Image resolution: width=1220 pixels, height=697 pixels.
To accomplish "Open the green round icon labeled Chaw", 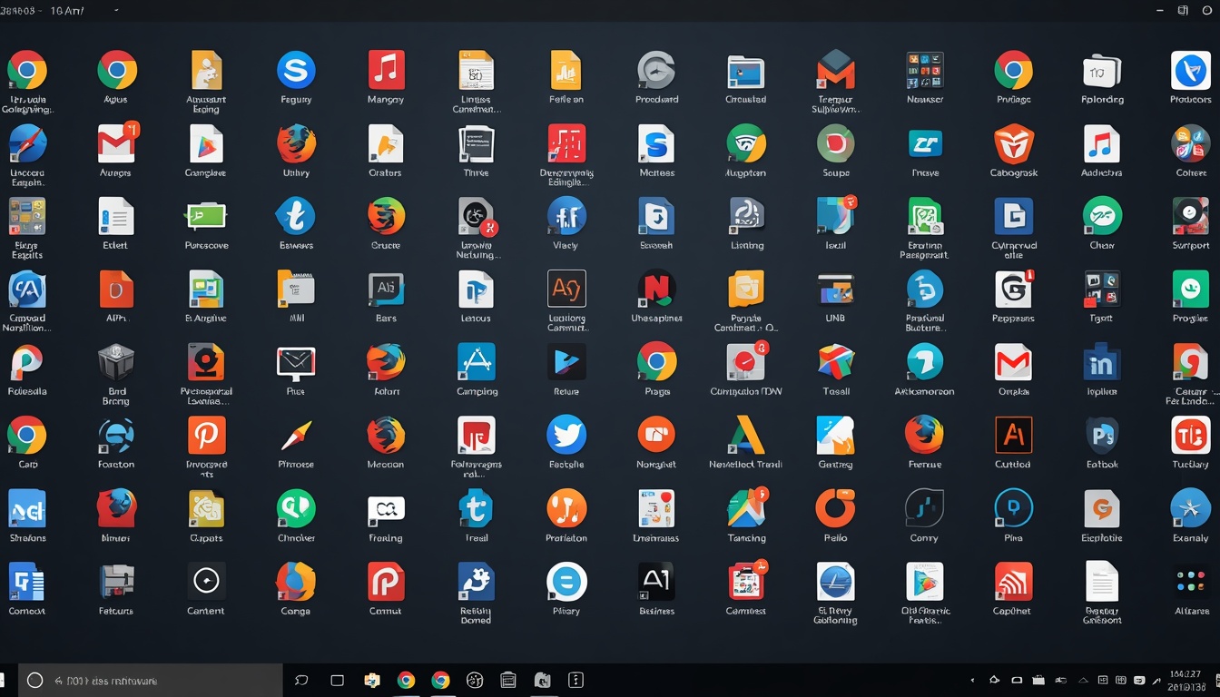I will tap(1102, 217).
